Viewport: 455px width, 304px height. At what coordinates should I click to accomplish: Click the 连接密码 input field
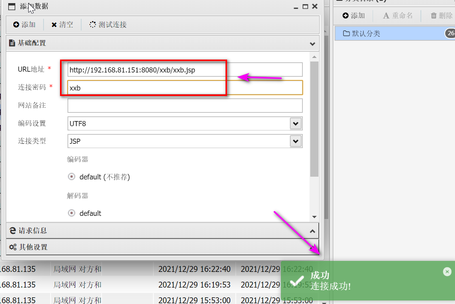(185, 88)
